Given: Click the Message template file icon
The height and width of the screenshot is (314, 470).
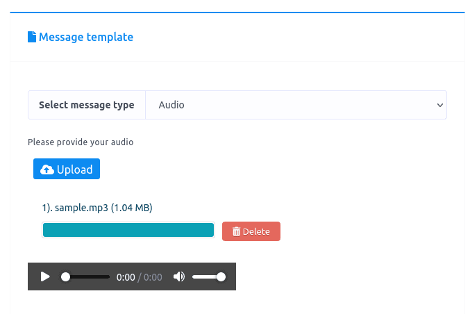Looking at the screenshot, I should pyautogui.click(x=32, y=38).
